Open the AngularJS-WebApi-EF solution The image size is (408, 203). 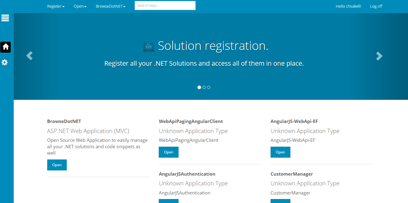(x=280, y=152)
